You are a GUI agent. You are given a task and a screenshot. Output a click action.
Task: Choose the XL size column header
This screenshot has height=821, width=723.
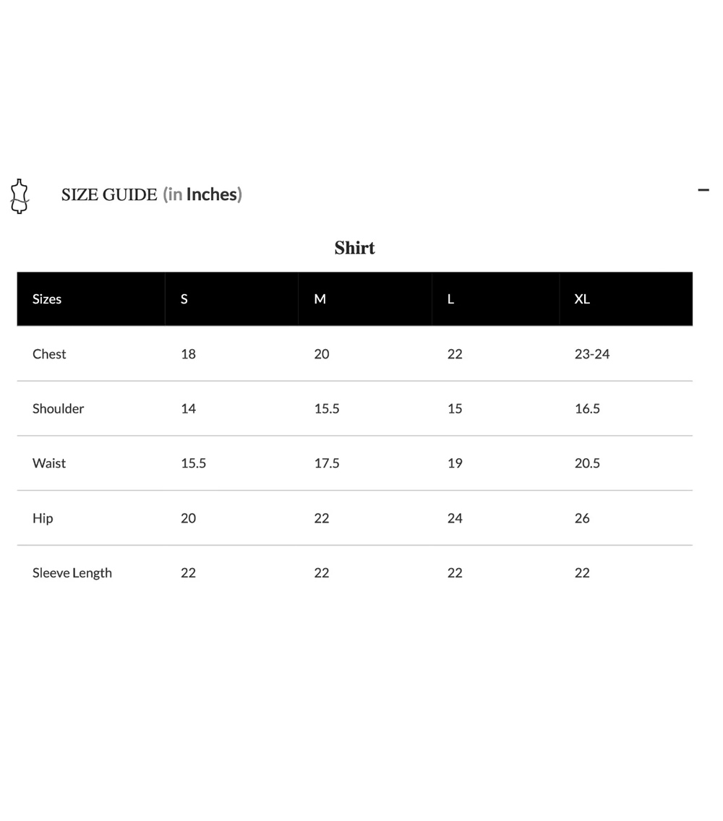(x=582, y=299)
